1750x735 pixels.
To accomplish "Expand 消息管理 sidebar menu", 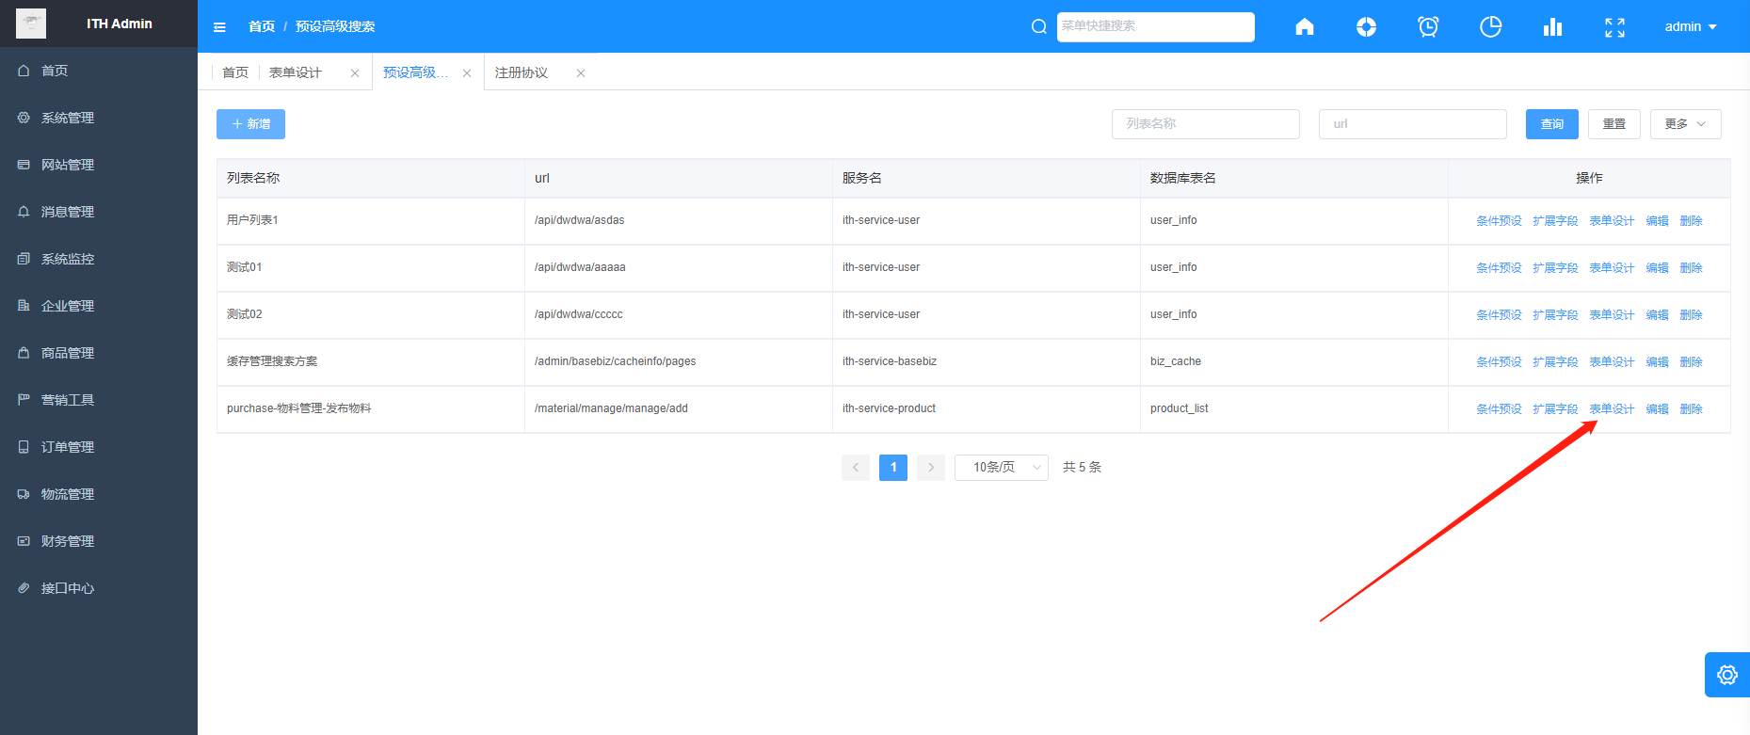I will tap(99, 212).
